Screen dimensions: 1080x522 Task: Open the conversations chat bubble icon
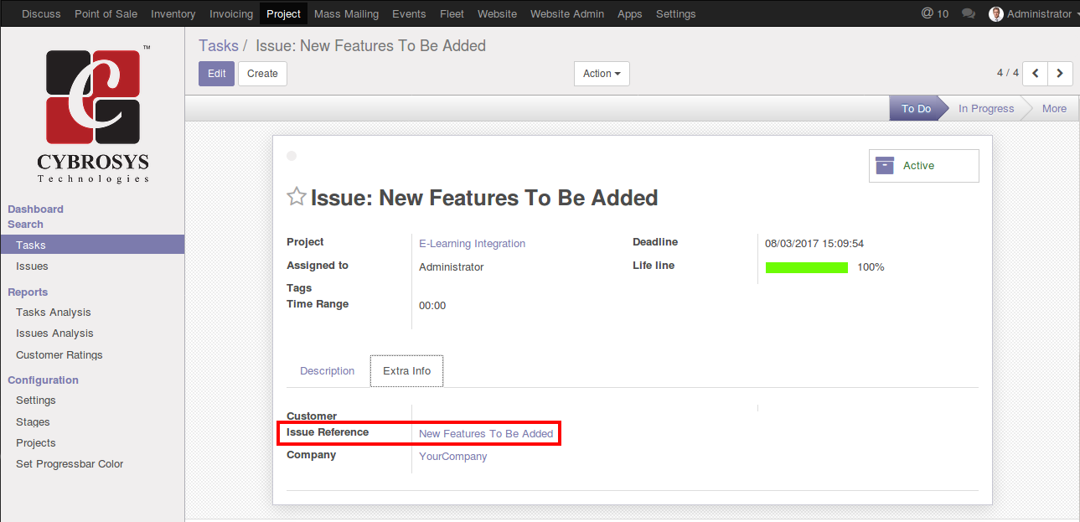(x=969, y=14)
